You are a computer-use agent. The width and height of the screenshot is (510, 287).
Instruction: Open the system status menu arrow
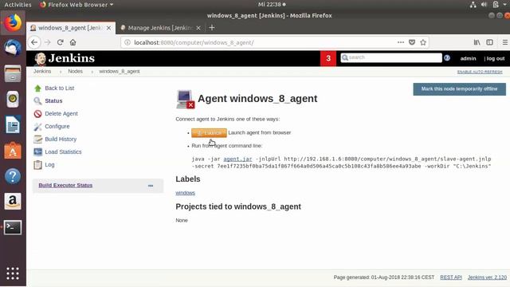(x=504, y=5)
